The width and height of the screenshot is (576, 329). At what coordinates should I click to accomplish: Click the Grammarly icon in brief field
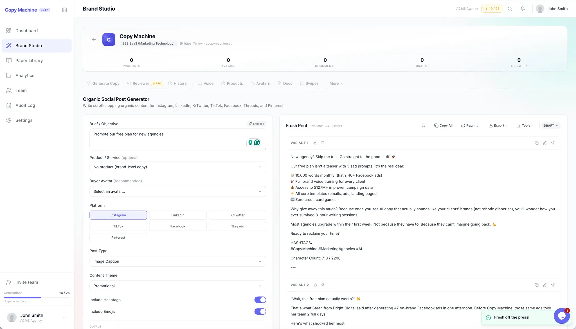click(x=257, y=142)
